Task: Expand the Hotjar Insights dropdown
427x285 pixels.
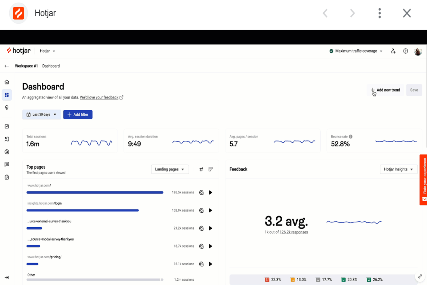Action: (398, 169)
